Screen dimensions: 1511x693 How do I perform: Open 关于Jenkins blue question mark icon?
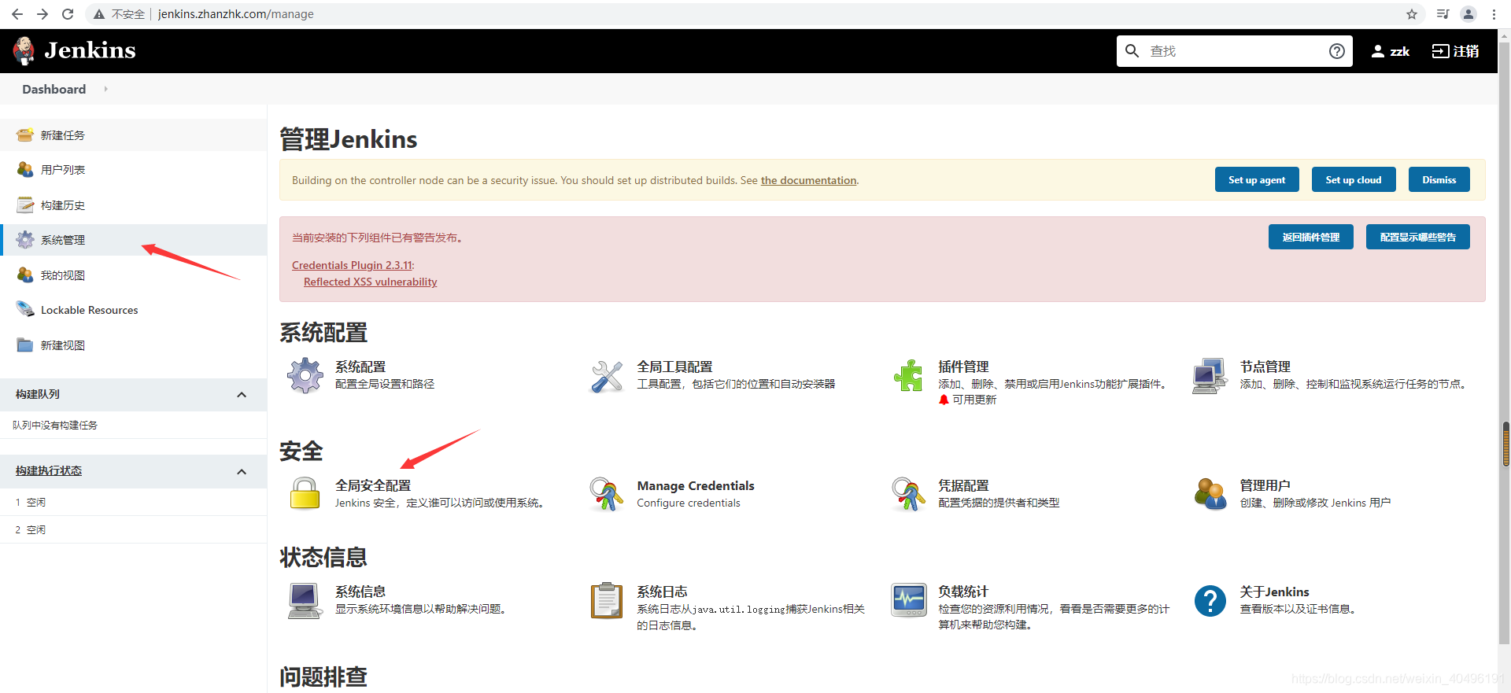click(x=1210, y=601)
